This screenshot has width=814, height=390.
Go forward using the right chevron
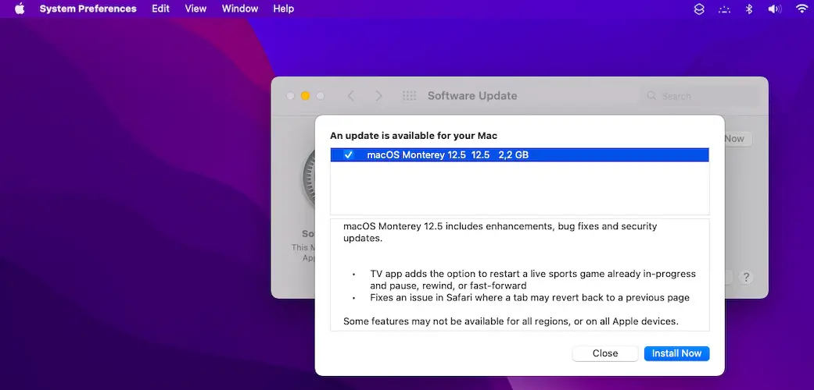pos(379,96)
